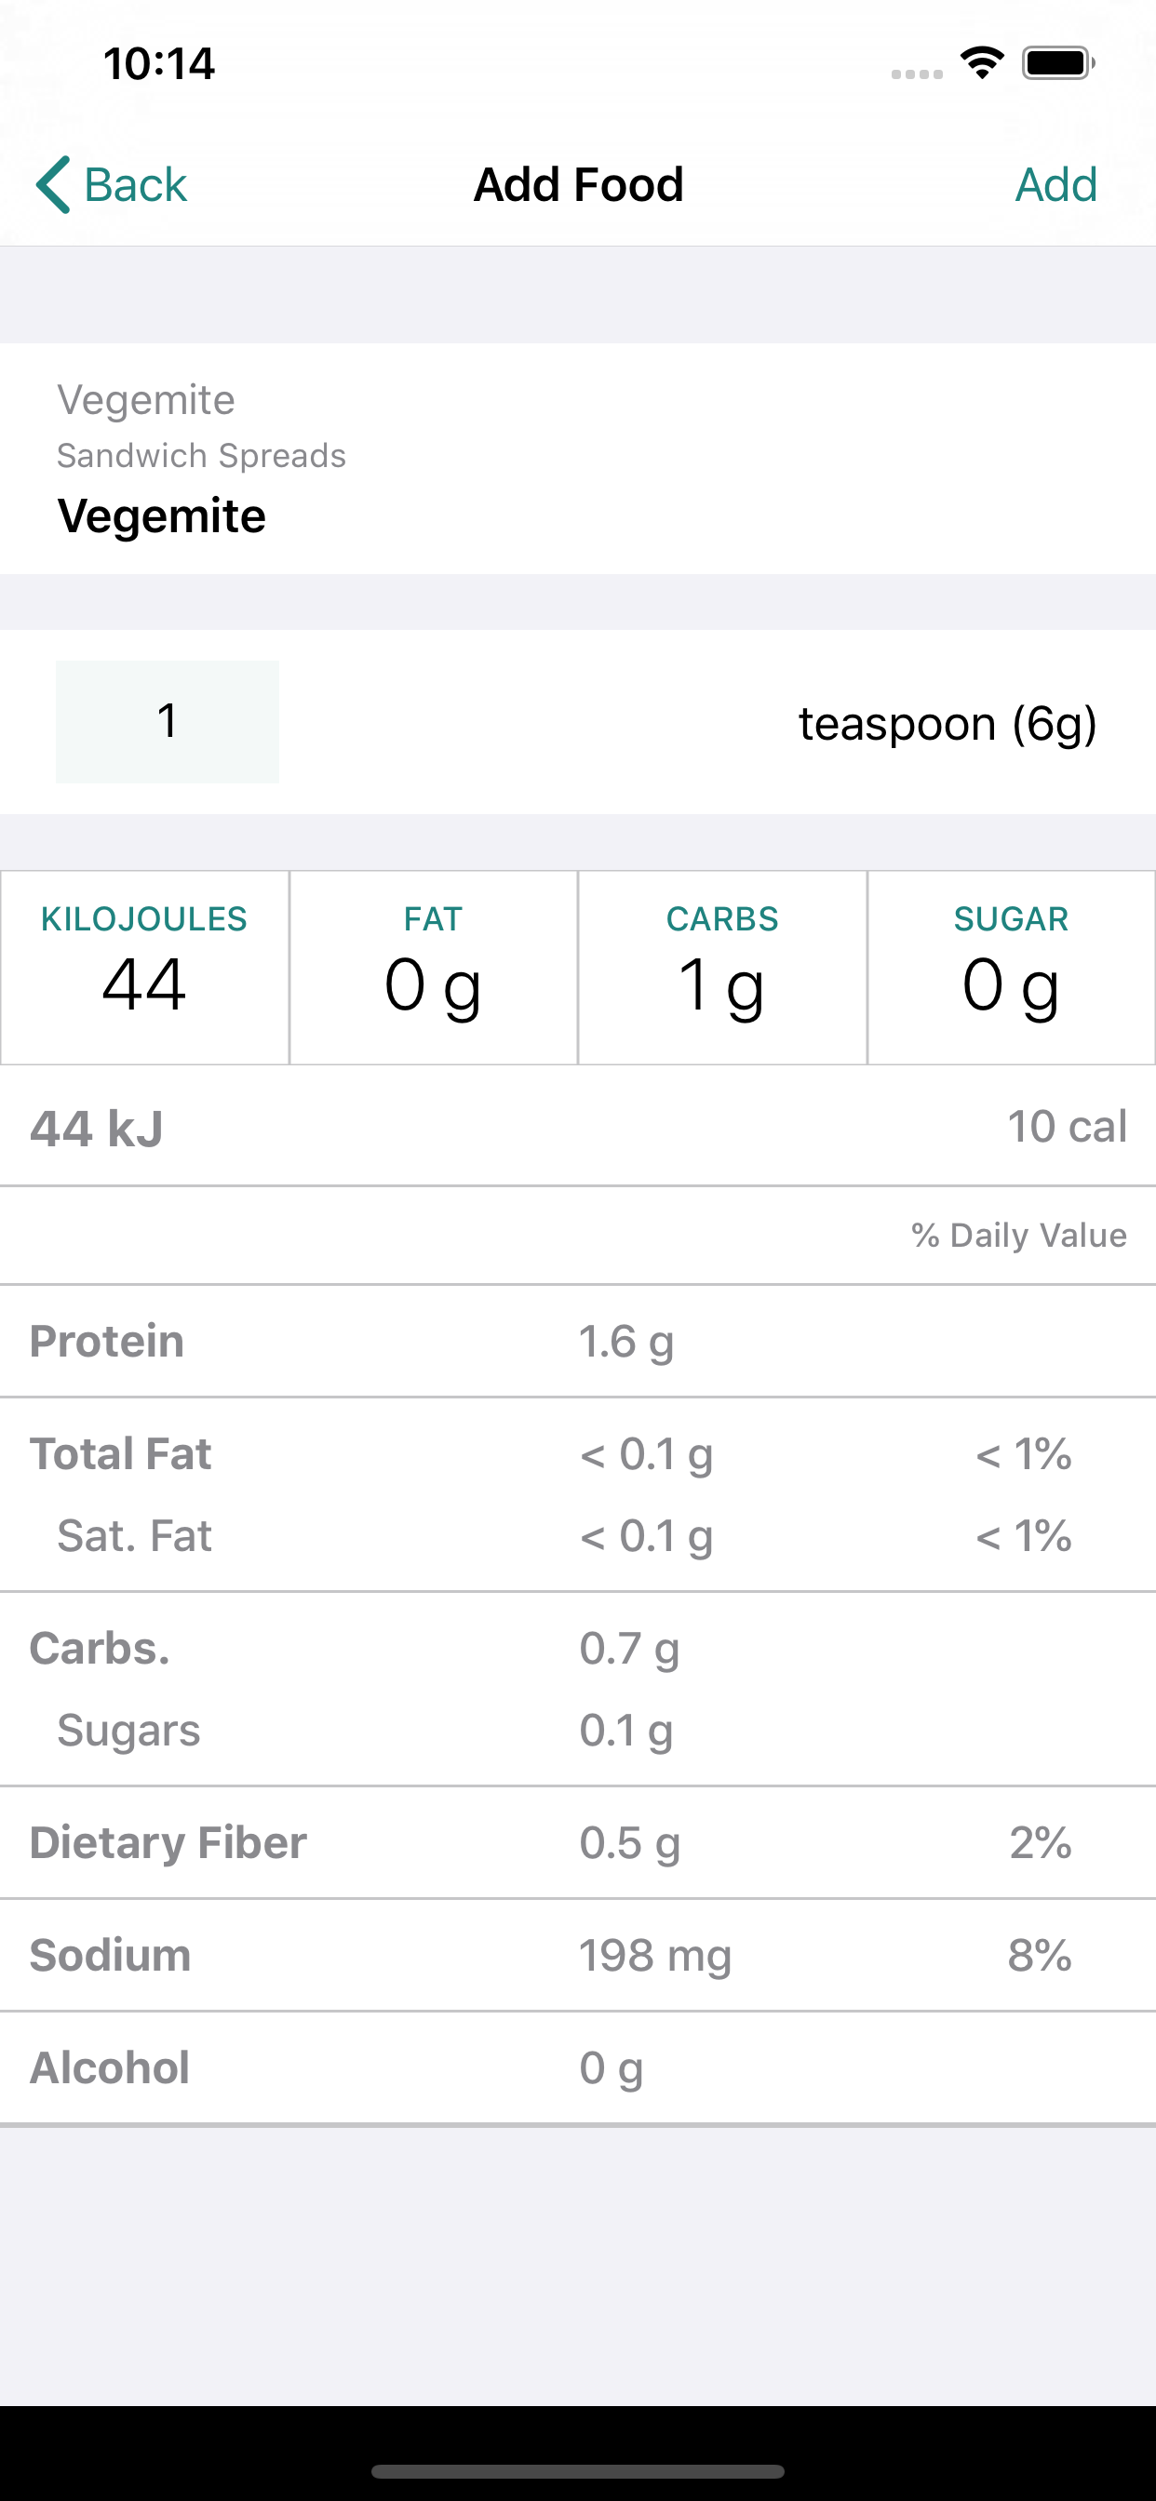Open serving size selector teaspoon (6g)
This screenshot has width=1156, height=2501.
948,723
